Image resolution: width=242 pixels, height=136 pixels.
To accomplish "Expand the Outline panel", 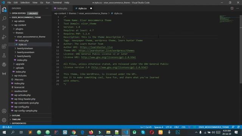I will 30,116.
